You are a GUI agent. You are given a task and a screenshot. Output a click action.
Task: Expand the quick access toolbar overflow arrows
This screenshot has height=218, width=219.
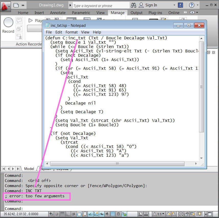(x=23, y=5)
